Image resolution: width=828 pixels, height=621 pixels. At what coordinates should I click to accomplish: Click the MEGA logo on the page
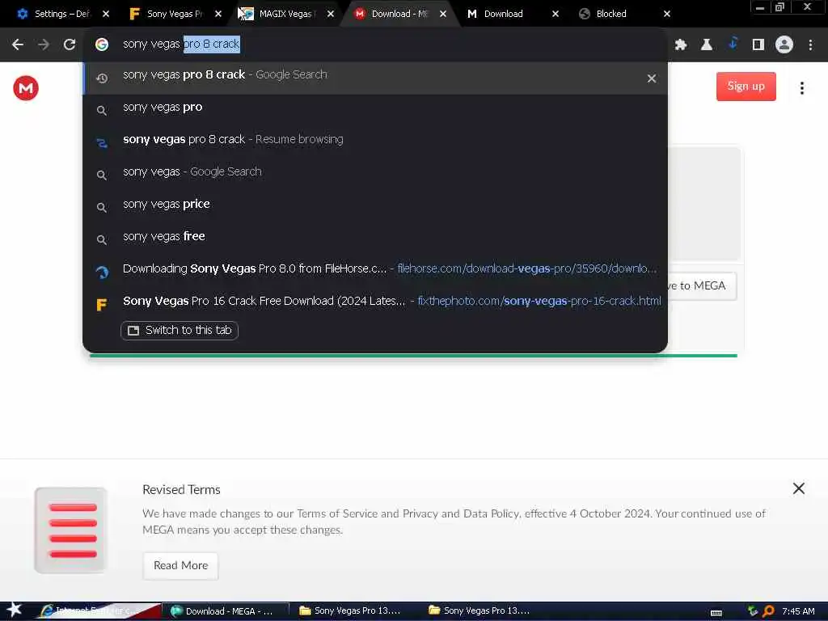click(x=26, y=87)
